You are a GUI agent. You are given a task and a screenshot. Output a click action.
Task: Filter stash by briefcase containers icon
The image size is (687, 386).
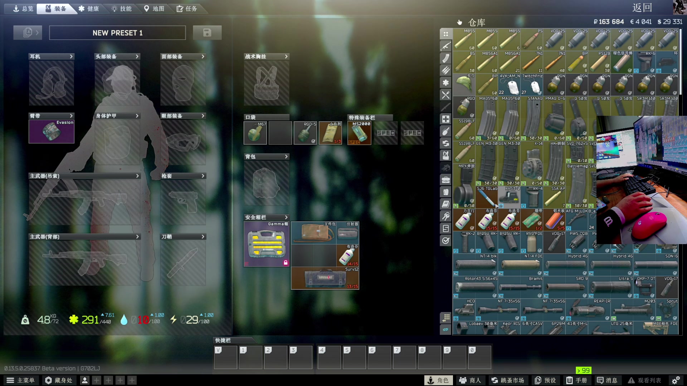pyautogui.click(x=445, y=180)
